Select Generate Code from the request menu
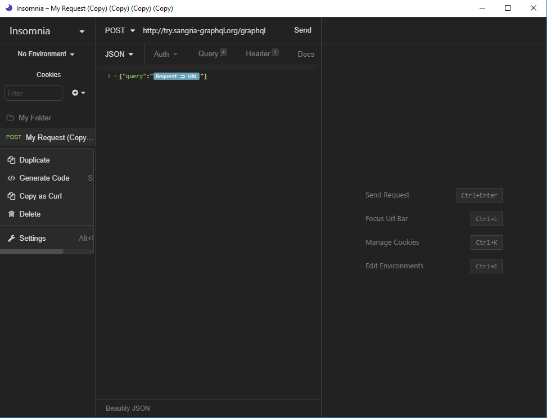547x418 pixels. (44, 178)
